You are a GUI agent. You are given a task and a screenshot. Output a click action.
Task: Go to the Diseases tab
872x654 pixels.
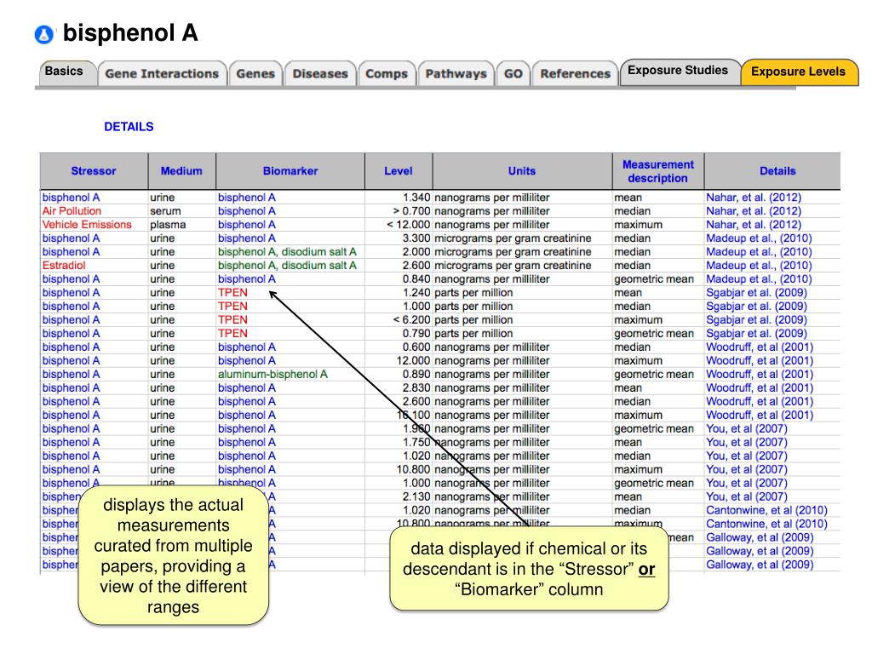320,73
